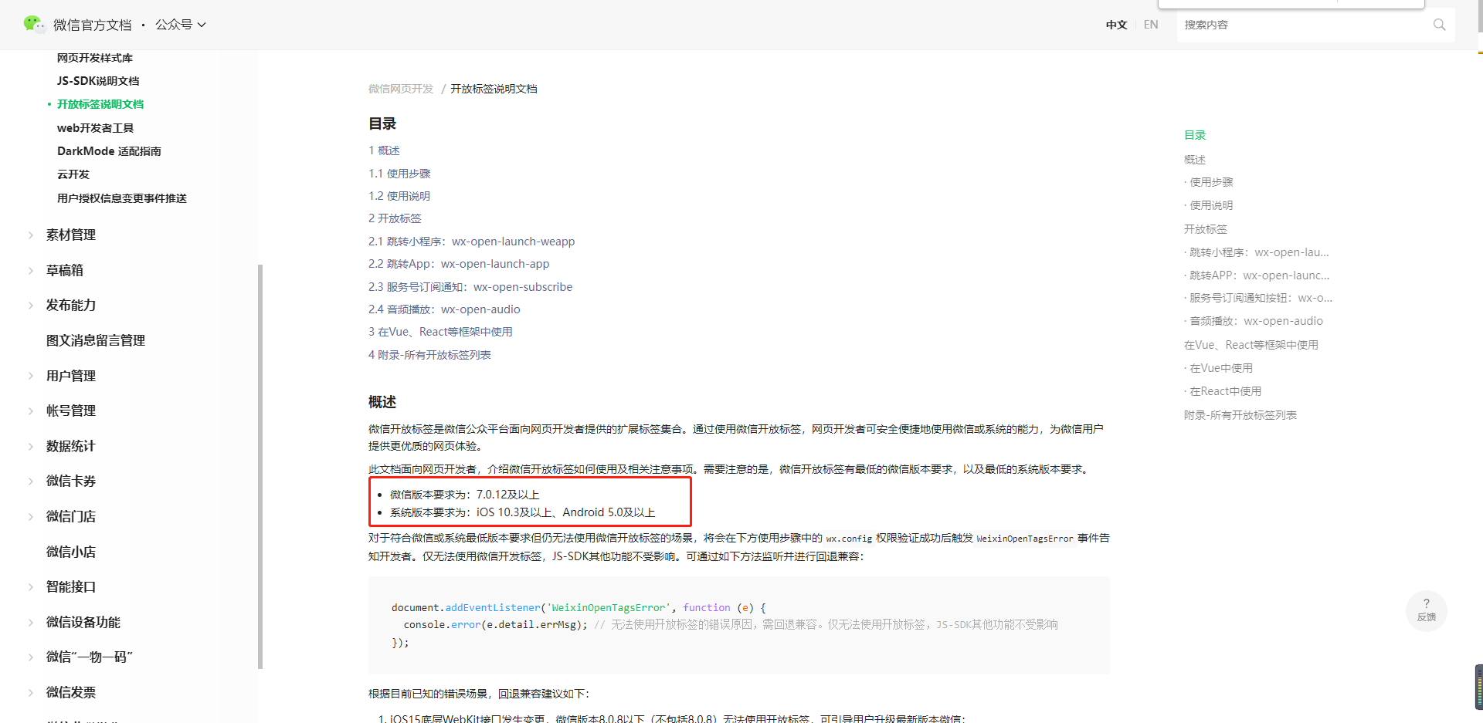The width and height of the screenshot is (1483, 723).
Task: Jump to 在Vue、React等框架中使用 in outline
Action: 1251,345
